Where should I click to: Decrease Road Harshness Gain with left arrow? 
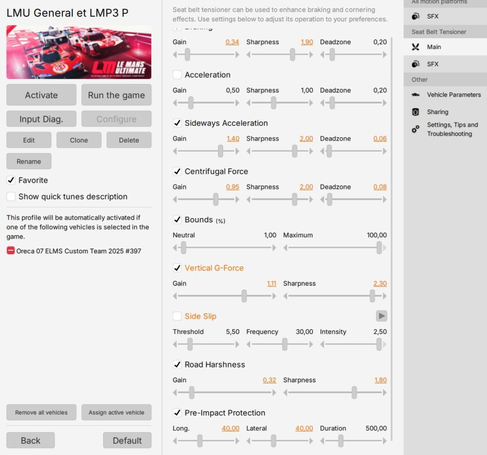pos(175,393)
